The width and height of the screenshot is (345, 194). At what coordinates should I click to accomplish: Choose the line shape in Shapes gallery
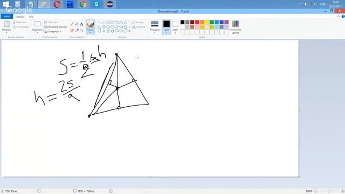[99, 23]
